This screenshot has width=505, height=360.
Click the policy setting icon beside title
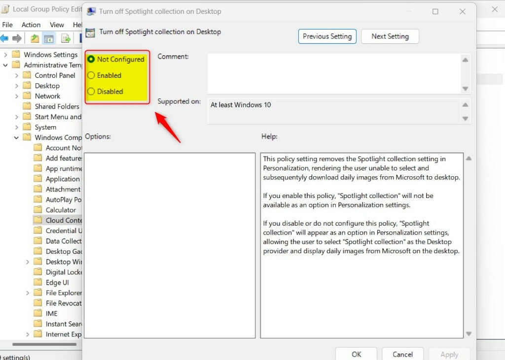click(x=90, y=32)
